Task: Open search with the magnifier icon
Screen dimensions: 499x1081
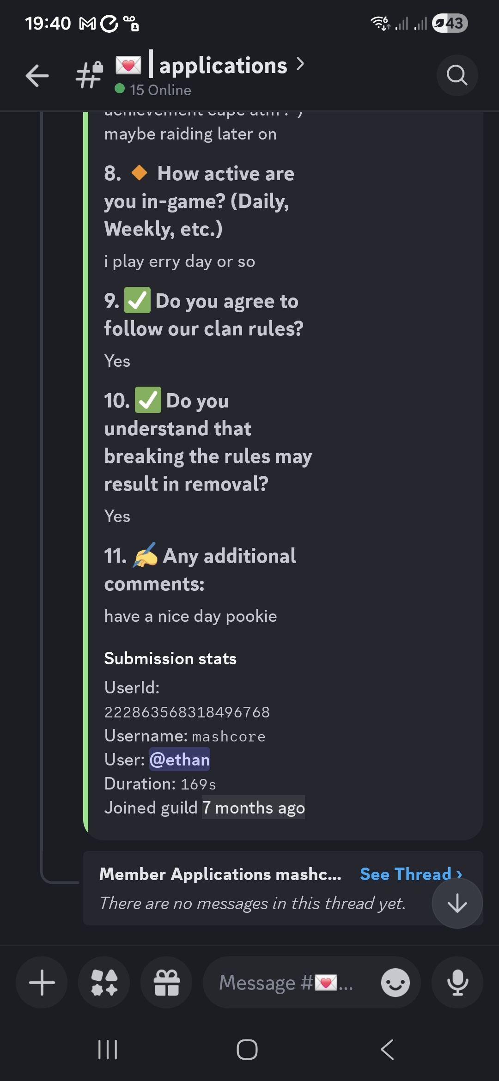Action: point(457,75)
